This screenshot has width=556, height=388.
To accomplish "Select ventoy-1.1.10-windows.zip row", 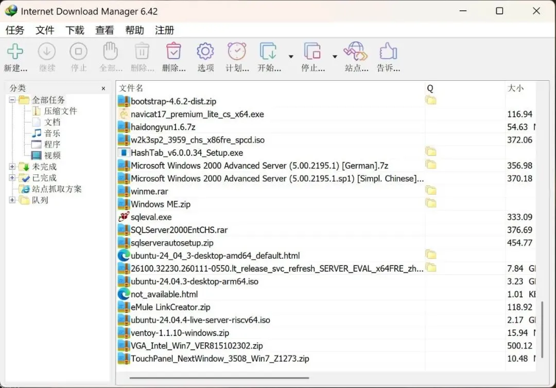I will (x=326, y=333).
